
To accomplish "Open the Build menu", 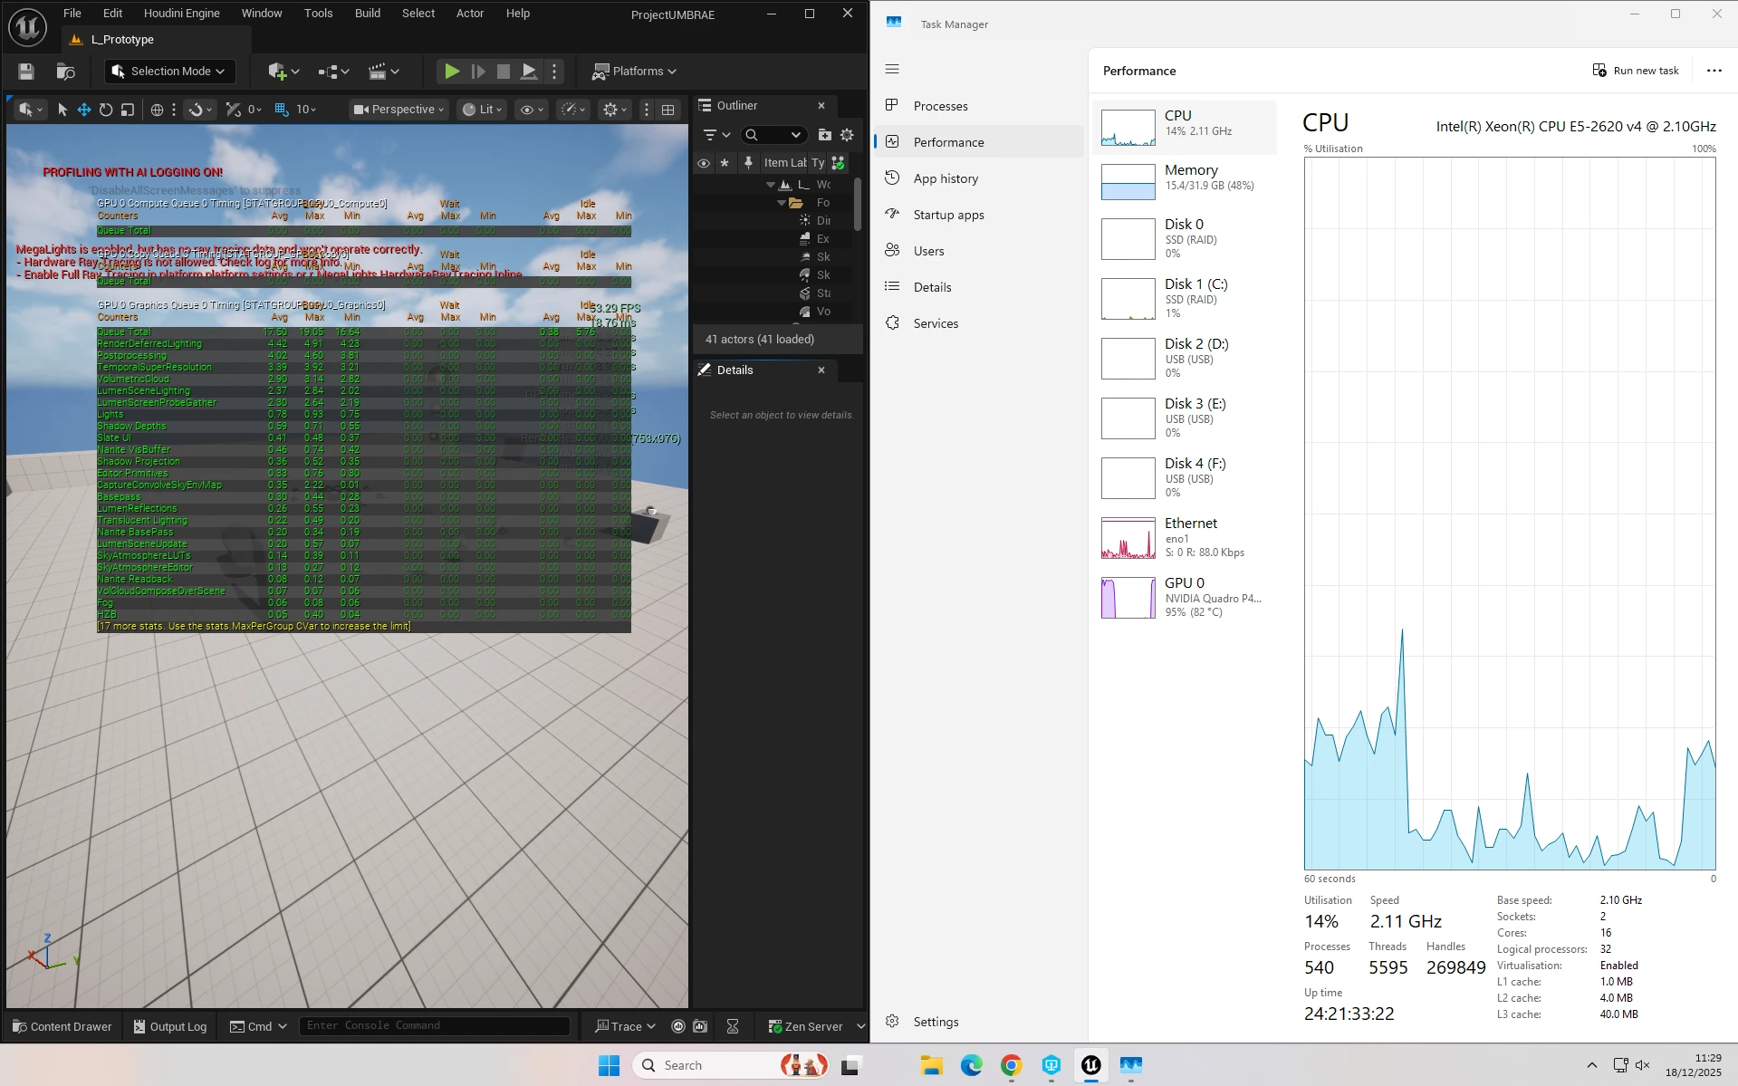I will pos(367,14).
